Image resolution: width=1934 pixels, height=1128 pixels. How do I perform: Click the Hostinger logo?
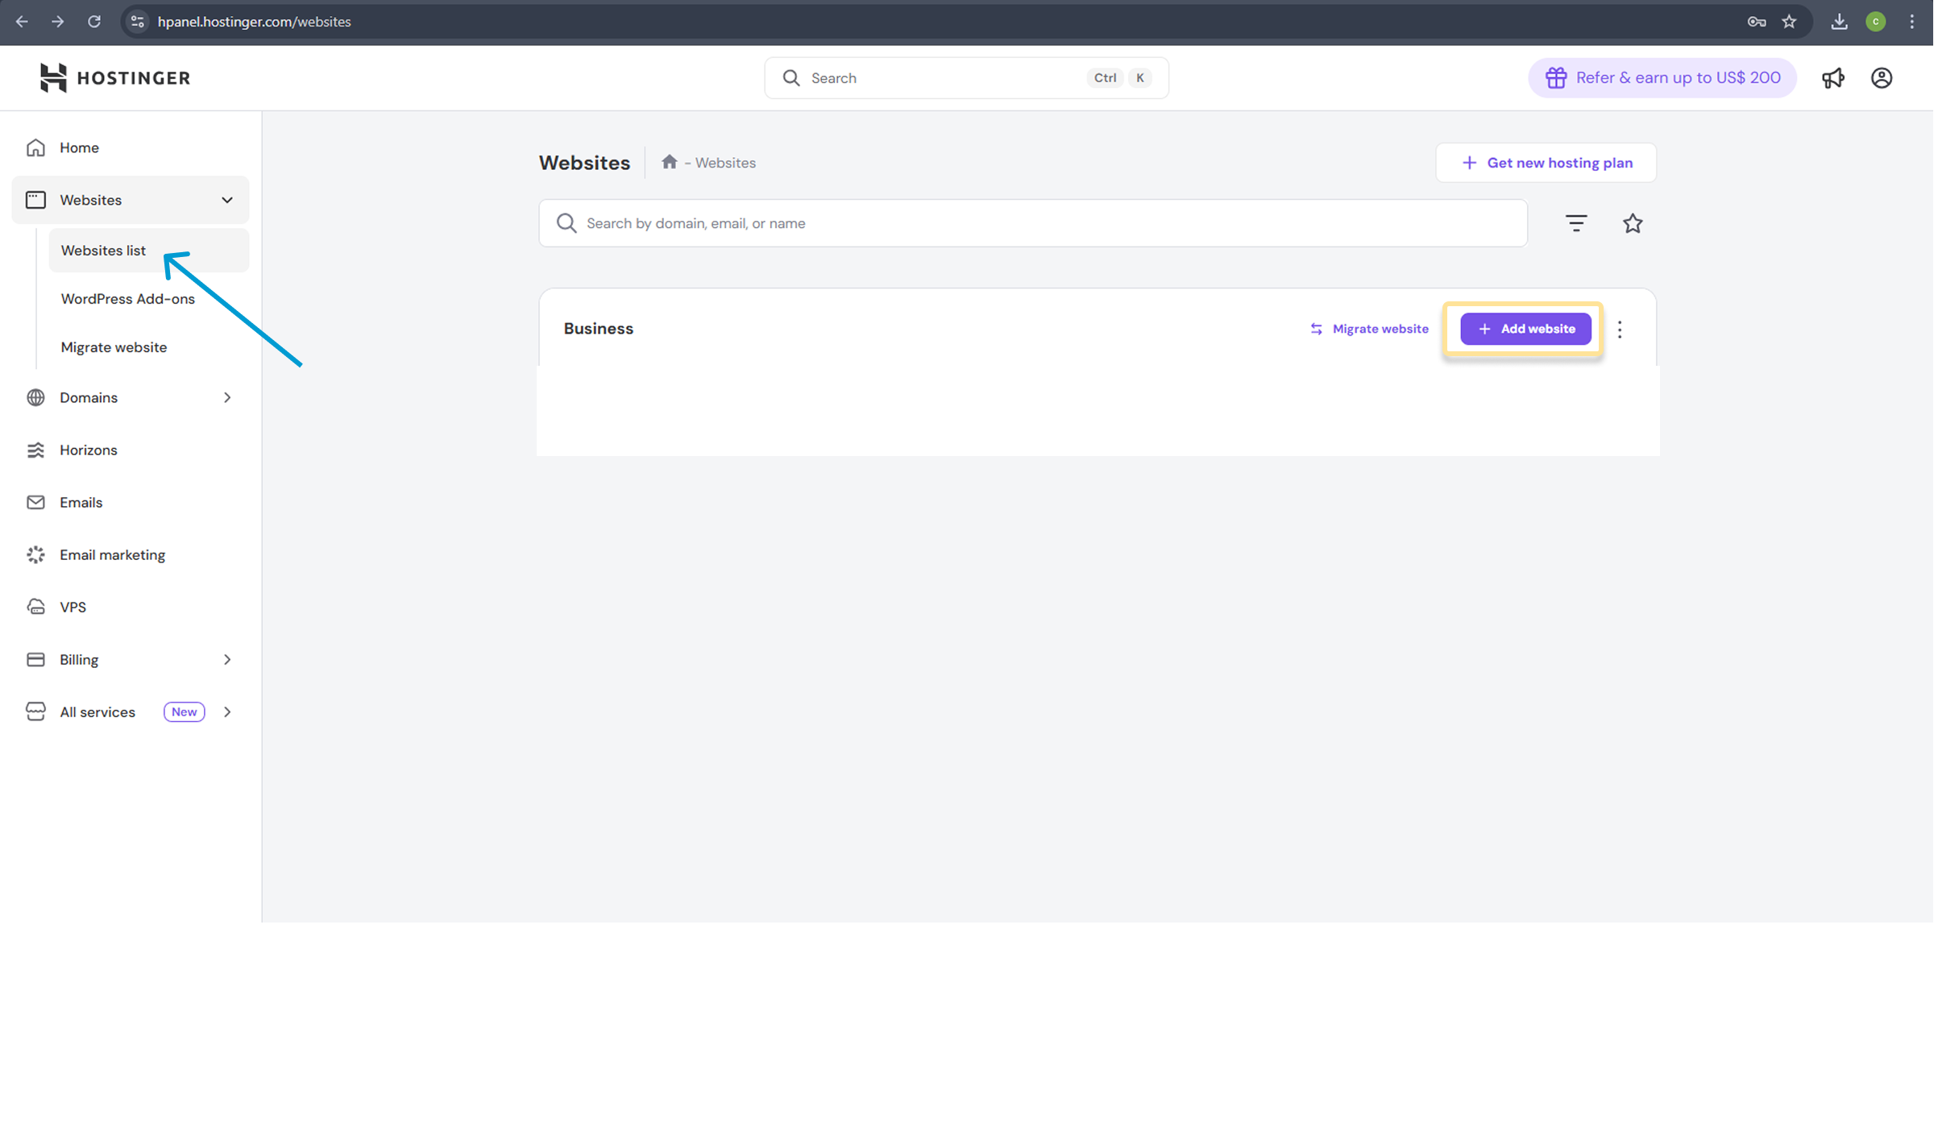tap(114, 78)
